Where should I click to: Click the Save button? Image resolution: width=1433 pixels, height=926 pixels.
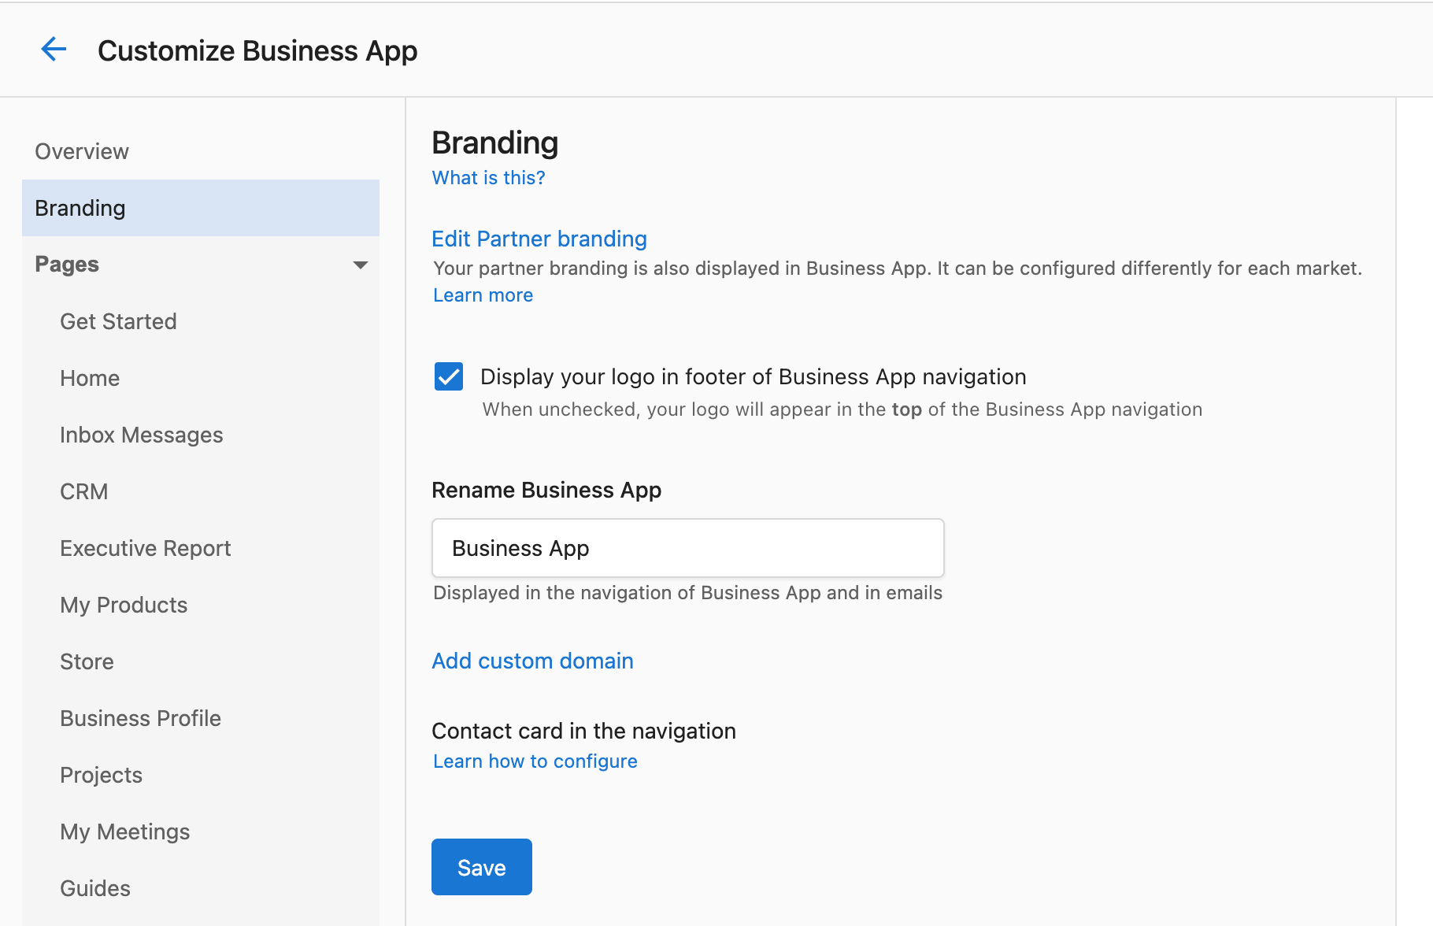482,867
